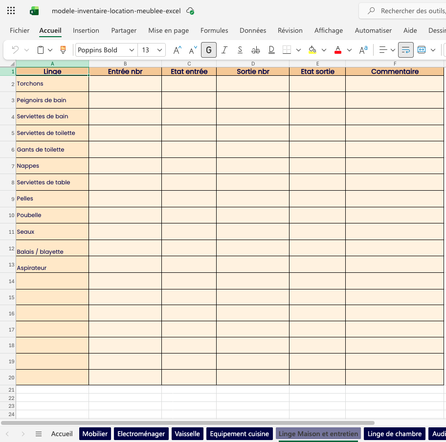
Task: Open alignment options dropdown arrow
Action: pyautogui.click(x=393, y=50)
